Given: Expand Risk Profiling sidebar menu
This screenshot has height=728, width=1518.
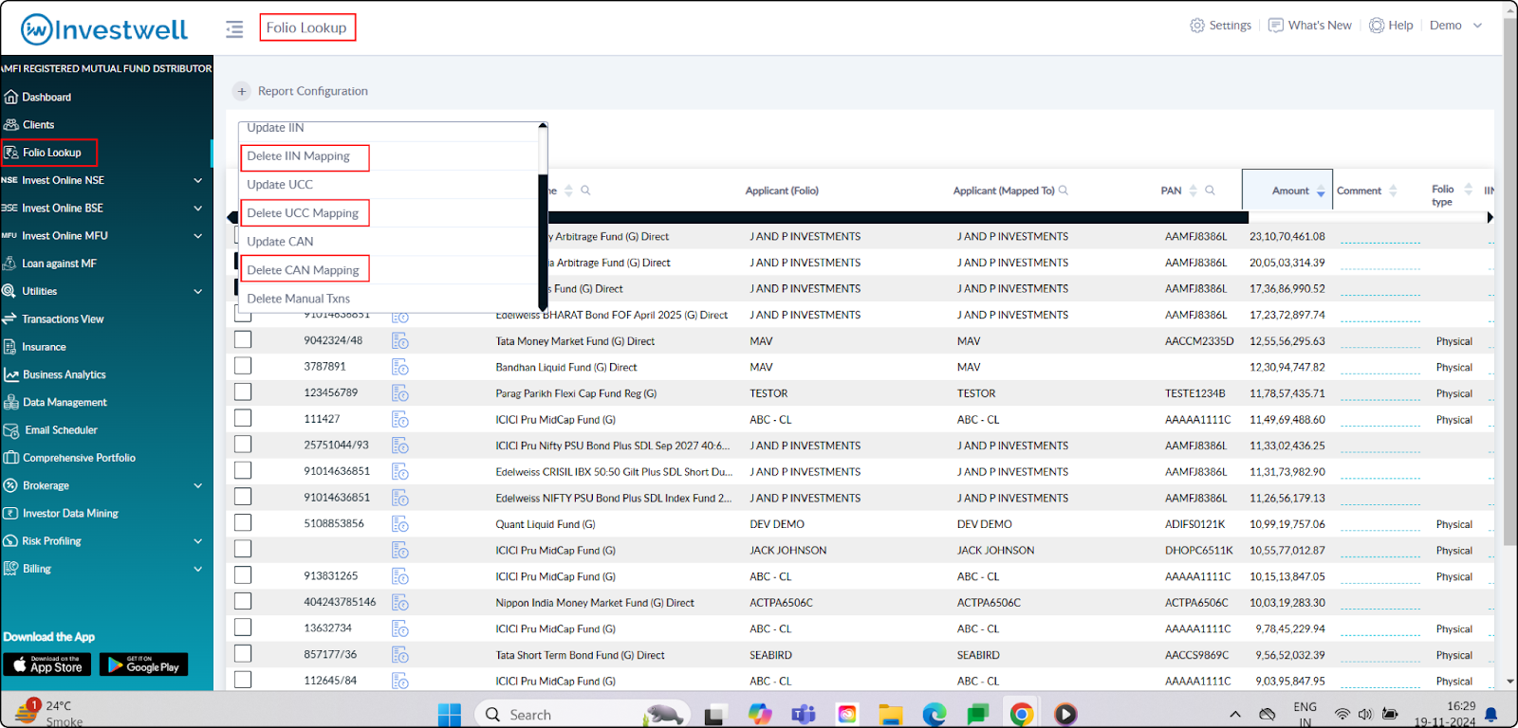Looking at the screenshot, I should click(x=198, y=541).
